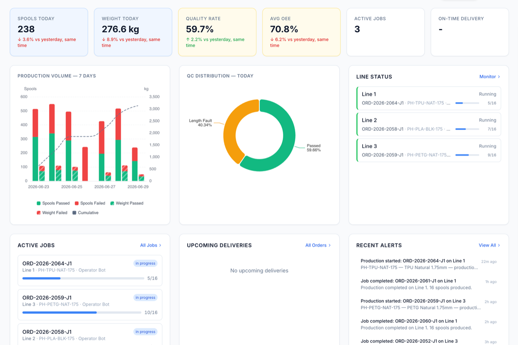Image resolution: width=518 pixels, height=345 pixels.
Task: Click the 2026-06-23 chart axis label
Action: [38, 187]
